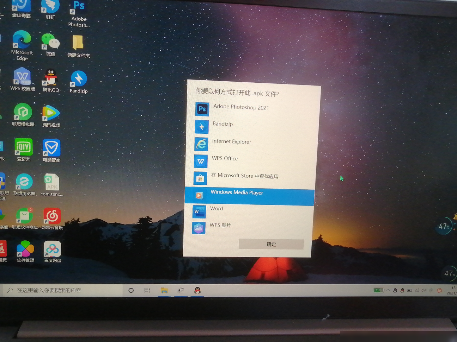Launch 腾讯视频 from the desktop

pos(51,116)
